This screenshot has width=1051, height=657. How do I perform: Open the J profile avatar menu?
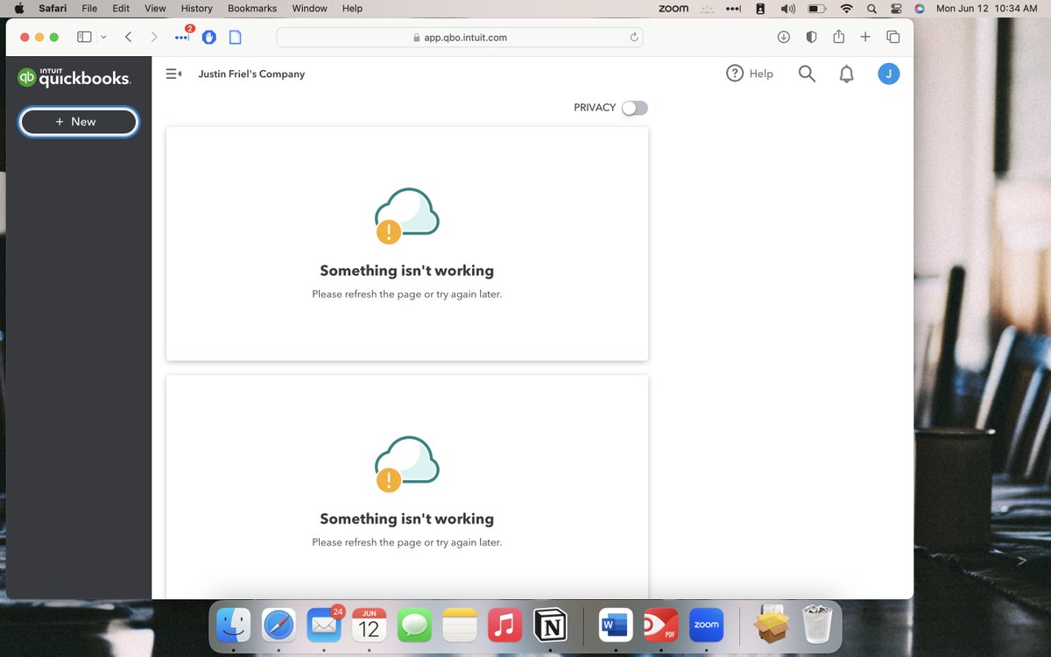888,74
